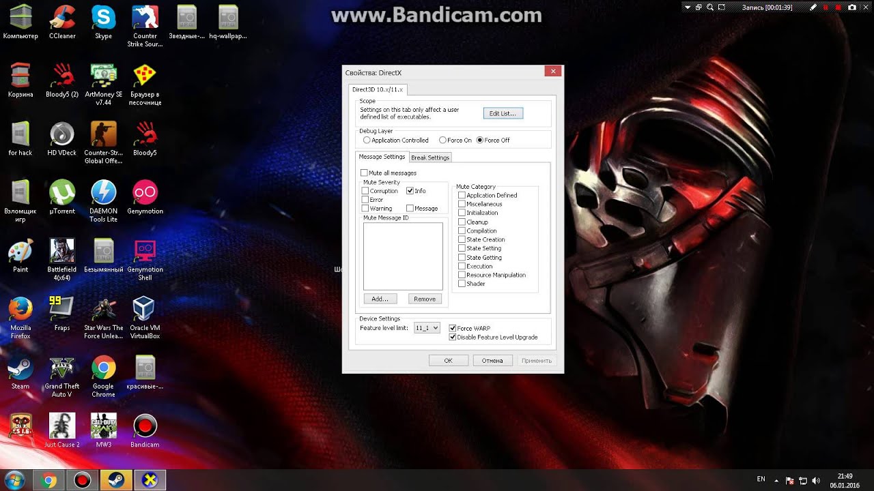Viewport: 874px width, 491px height.
Task: Toggle the Error severity checkbox
Action: point(365,200)
